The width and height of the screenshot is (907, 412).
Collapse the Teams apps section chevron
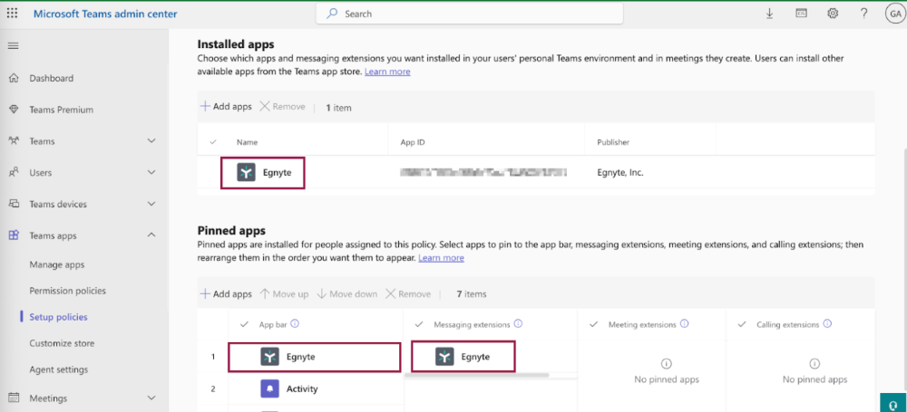tap(151, 235)
